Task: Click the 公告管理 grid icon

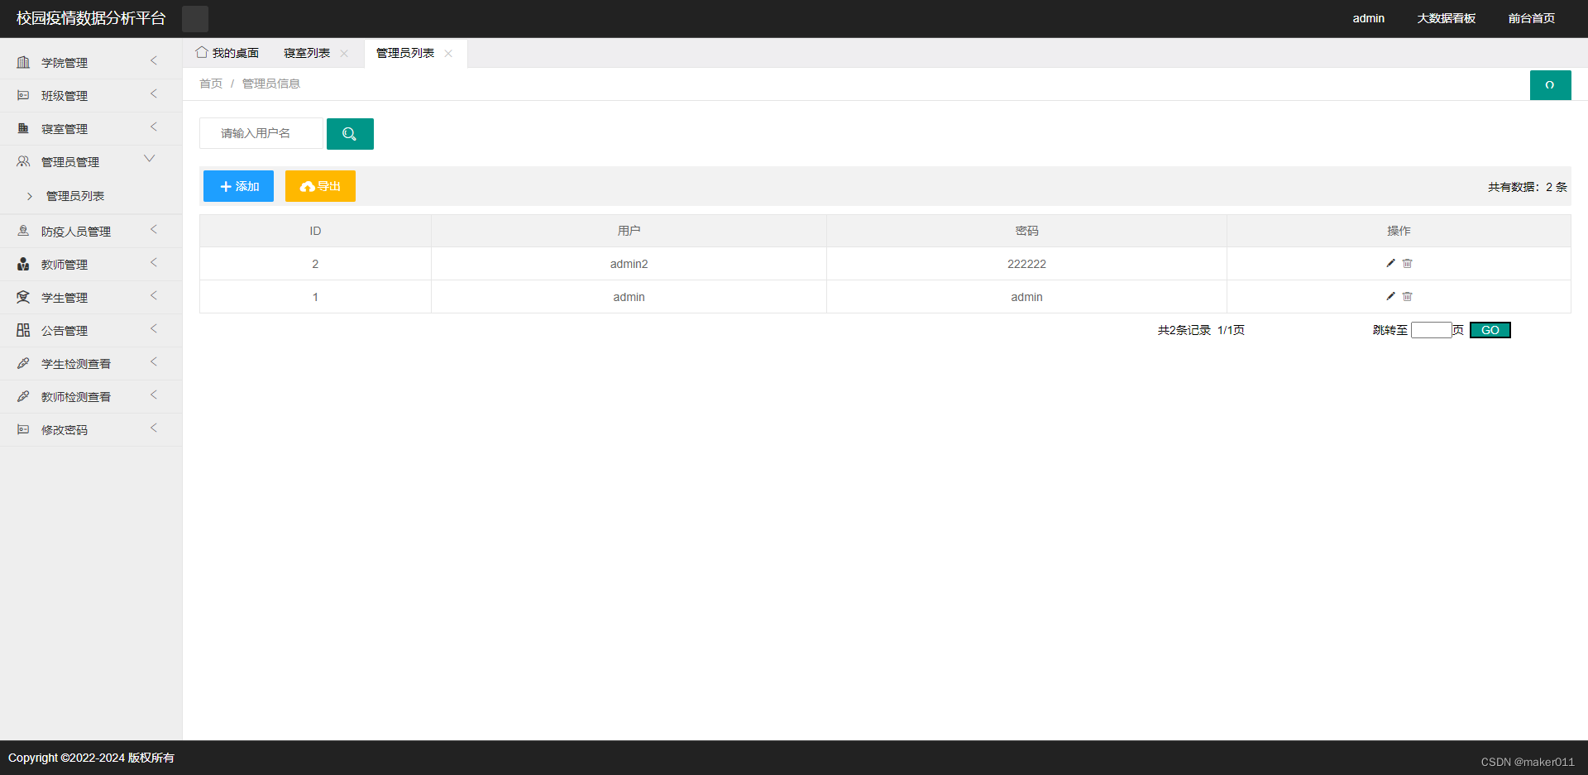Action: 23,331
